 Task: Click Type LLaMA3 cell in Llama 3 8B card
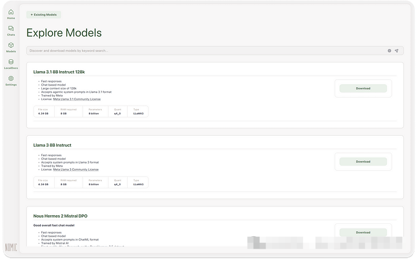pyautogui.click(x=138, y=182)
